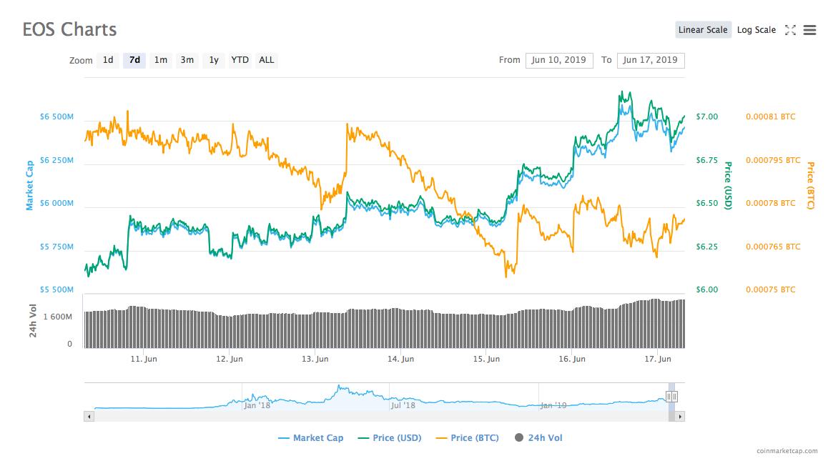Toggle the 24h Vol series legend

538,437
